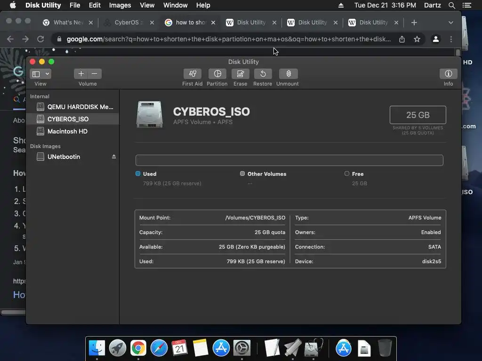This screenshot has width=482, height=361.
Task: Go forward in Chrome
Action: (25, 39)
